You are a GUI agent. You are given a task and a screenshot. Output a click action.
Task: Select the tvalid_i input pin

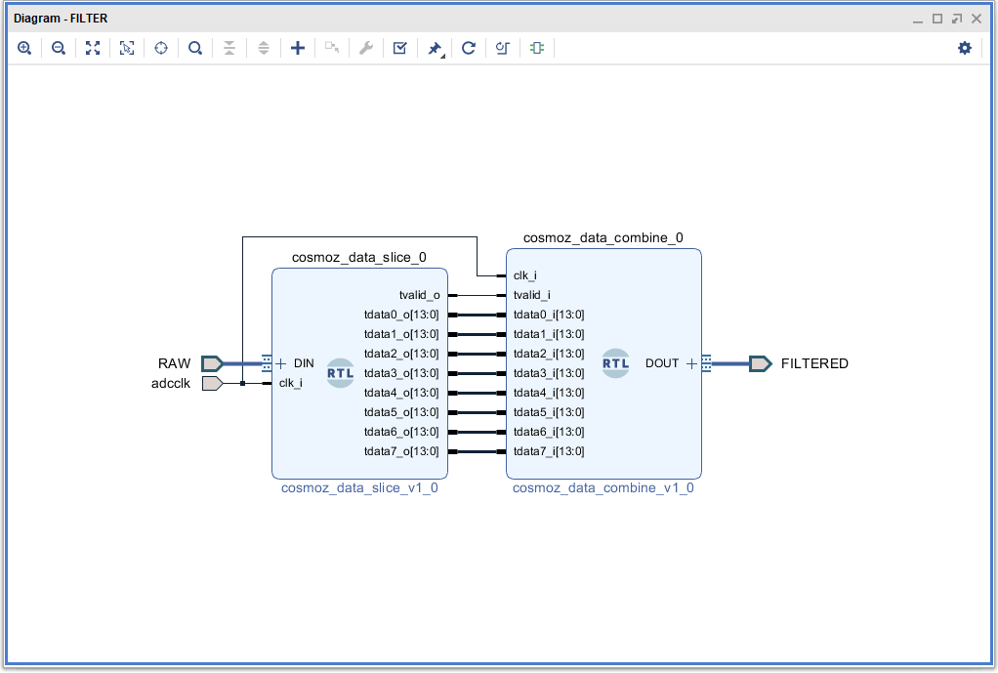click(532, 295)
